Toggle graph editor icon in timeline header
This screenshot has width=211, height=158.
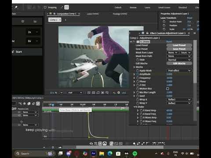[38, 104]
